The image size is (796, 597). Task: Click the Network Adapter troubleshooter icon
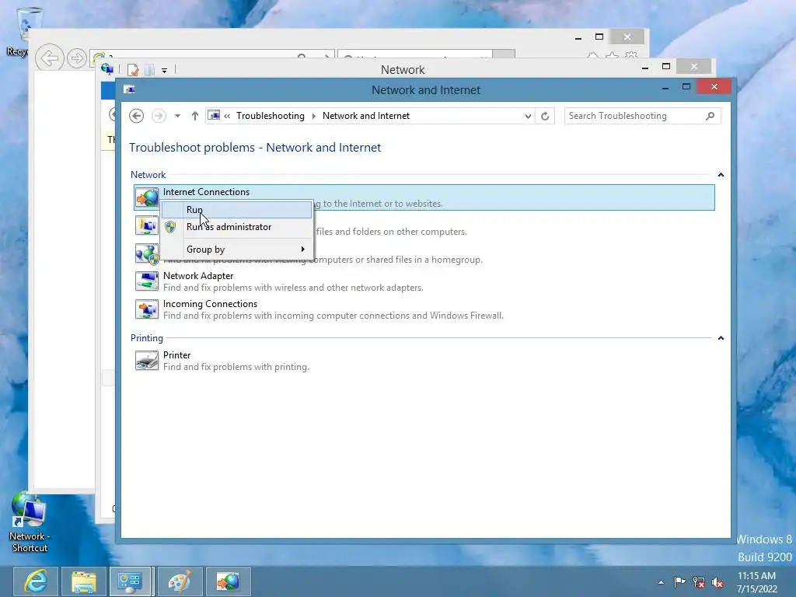pos(147,281)
